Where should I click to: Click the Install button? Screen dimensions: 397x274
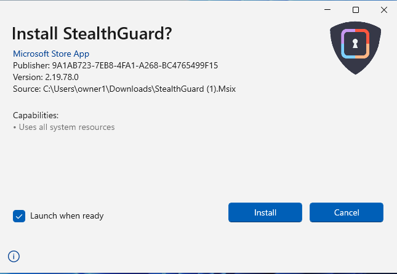tap(265, 212)
